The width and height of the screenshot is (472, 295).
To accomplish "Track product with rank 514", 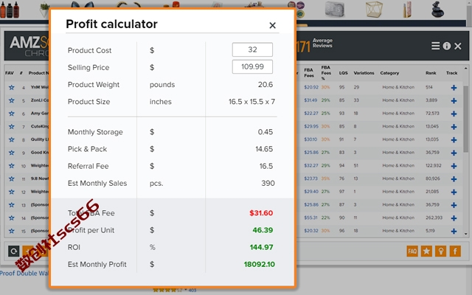I will point(454,88).
